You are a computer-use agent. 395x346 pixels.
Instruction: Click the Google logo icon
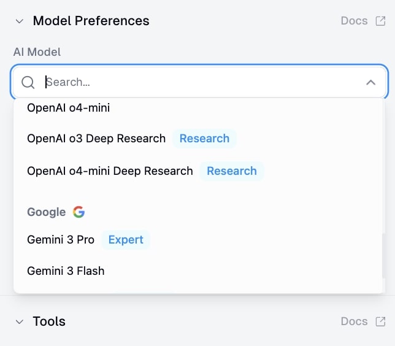[x=79, y=212]
